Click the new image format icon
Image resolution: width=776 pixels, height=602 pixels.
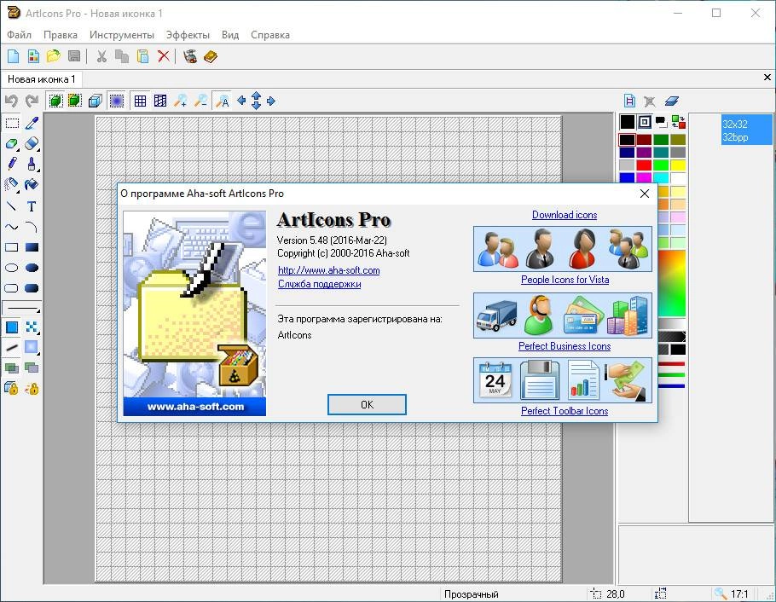(629, 101)
